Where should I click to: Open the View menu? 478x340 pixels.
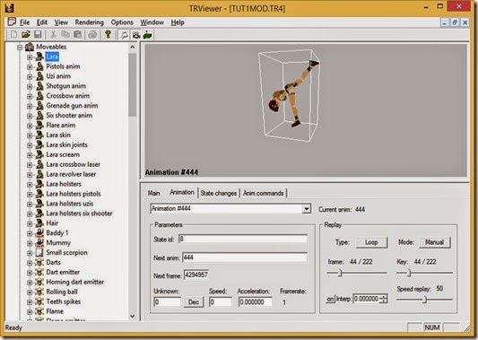[x=61, y=22]
